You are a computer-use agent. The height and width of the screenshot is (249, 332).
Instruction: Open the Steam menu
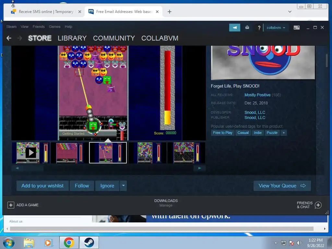click(11, 27)
